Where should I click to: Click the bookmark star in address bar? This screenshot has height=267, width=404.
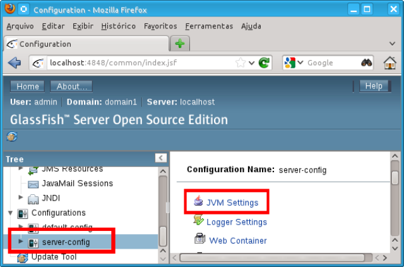tap(241, 63)
